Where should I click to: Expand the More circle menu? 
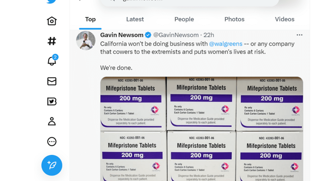(x=52, y=142)
